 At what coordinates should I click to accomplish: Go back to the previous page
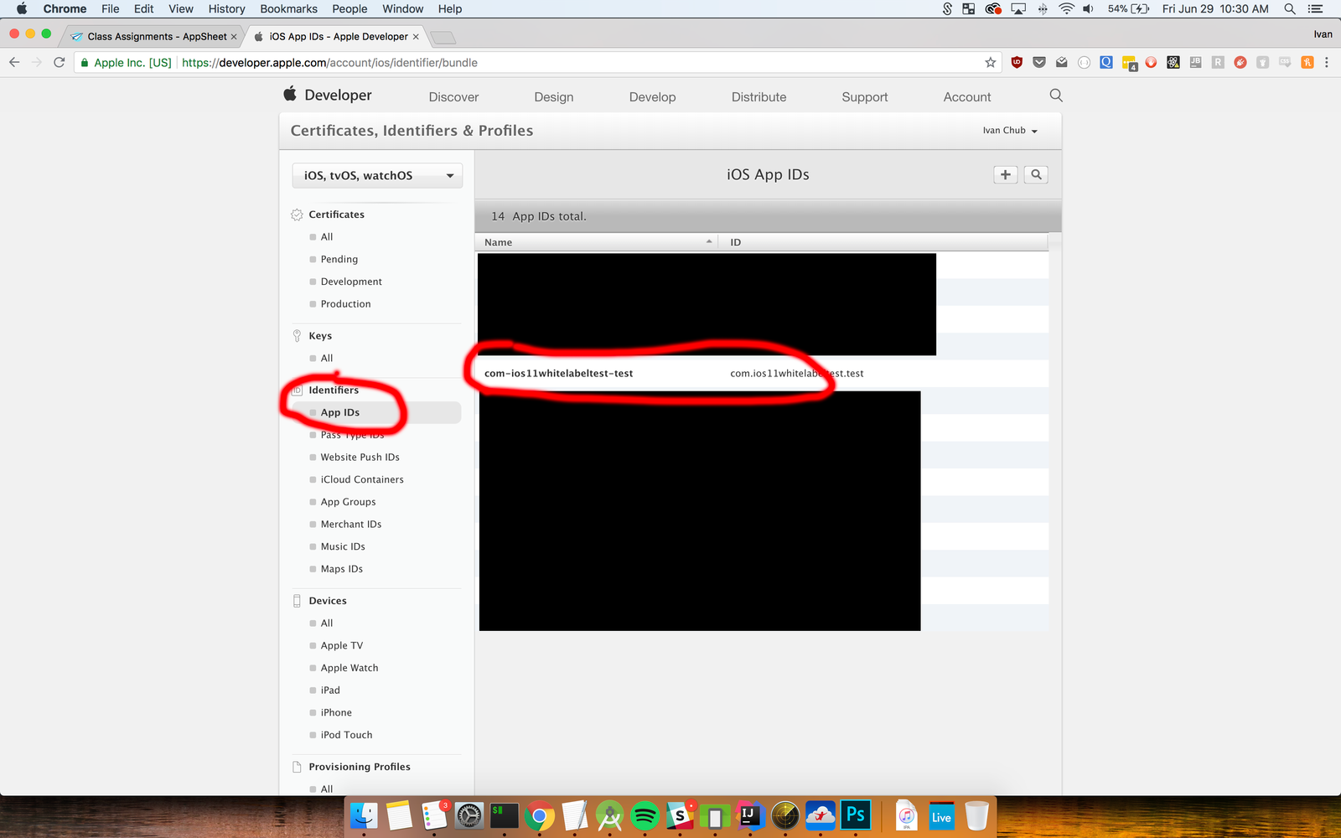pos(14,62)
